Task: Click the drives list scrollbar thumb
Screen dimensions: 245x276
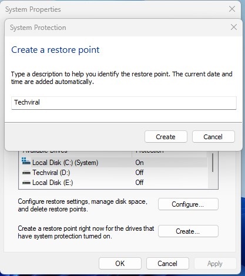Action: pyautogui.click(x=213, y=163)
